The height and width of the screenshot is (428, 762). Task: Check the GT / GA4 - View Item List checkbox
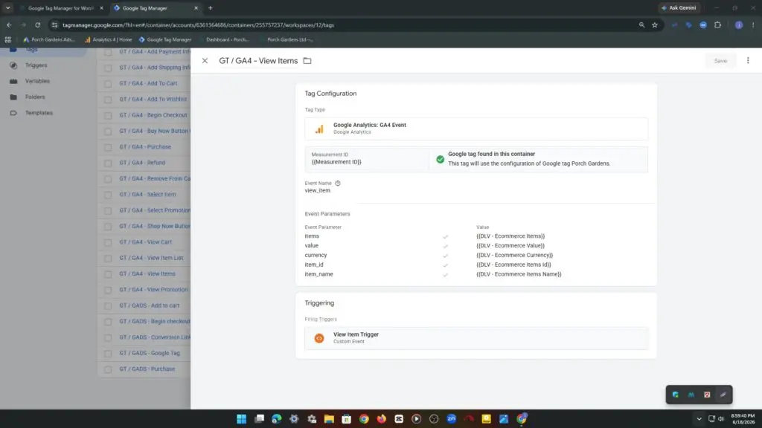tap(108, 258)
